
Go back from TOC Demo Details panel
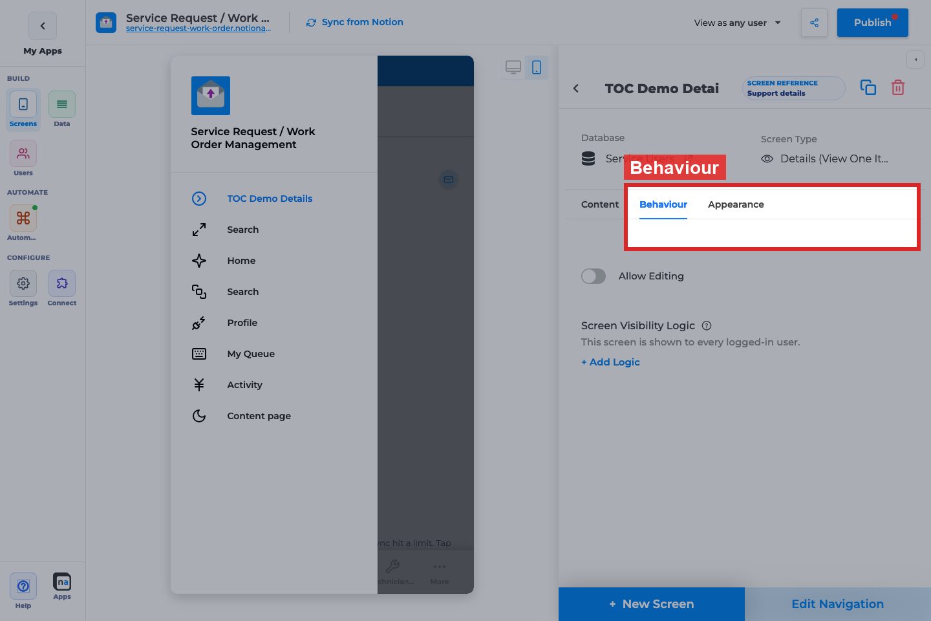pyautogui.click(x=576, y=89)
